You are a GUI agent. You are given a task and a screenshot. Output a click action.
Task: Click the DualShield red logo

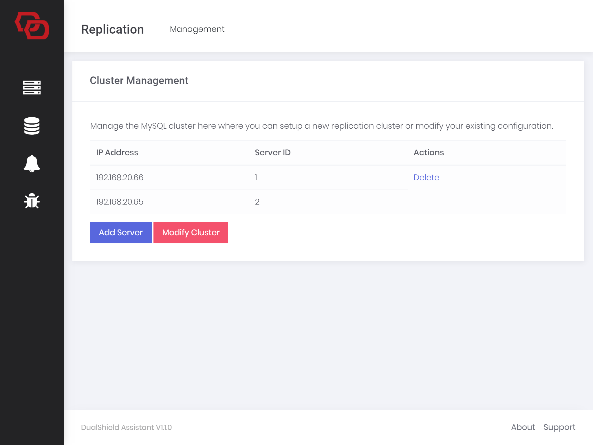(32, 26)
